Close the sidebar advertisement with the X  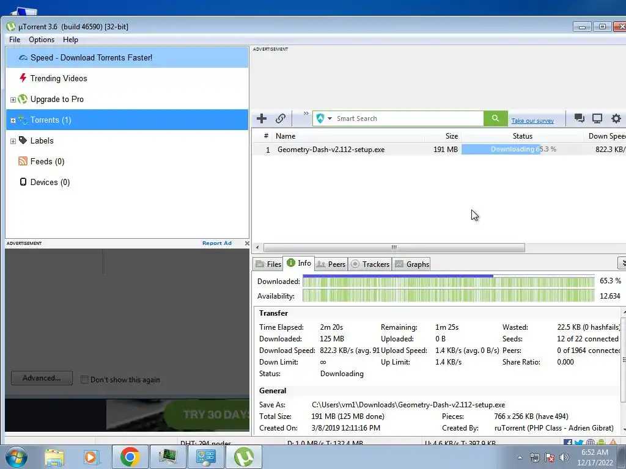[x=247, y=243]
